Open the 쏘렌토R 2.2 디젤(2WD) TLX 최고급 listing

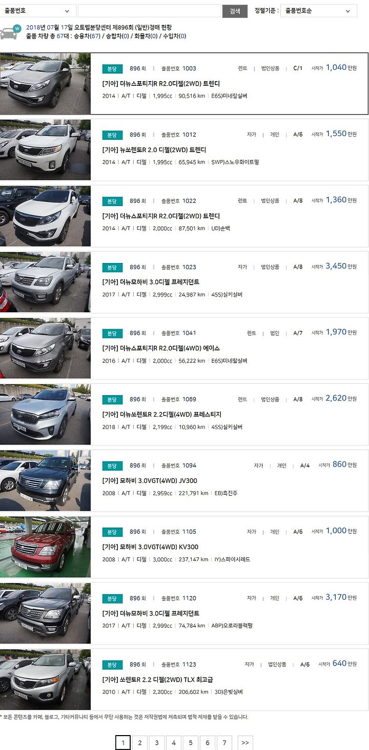(x=157, y=680)
